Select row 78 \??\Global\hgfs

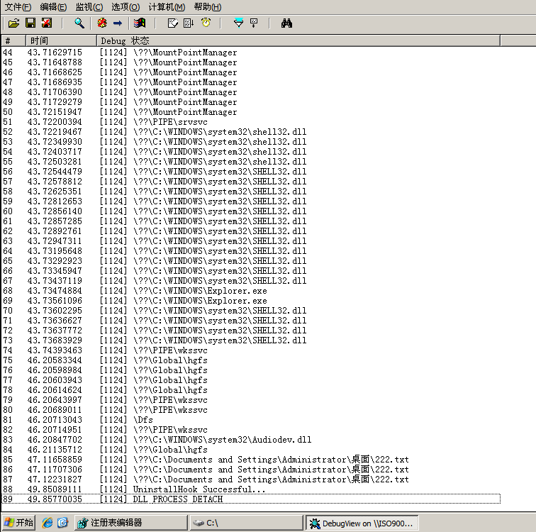pos(251,389)
